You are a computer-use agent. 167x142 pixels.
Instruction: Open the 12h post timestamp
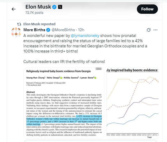tap(81, 30)
